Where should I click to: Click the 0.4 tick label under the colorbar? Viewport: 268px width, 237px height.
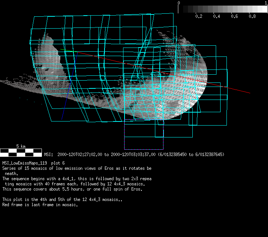(216, 17)
